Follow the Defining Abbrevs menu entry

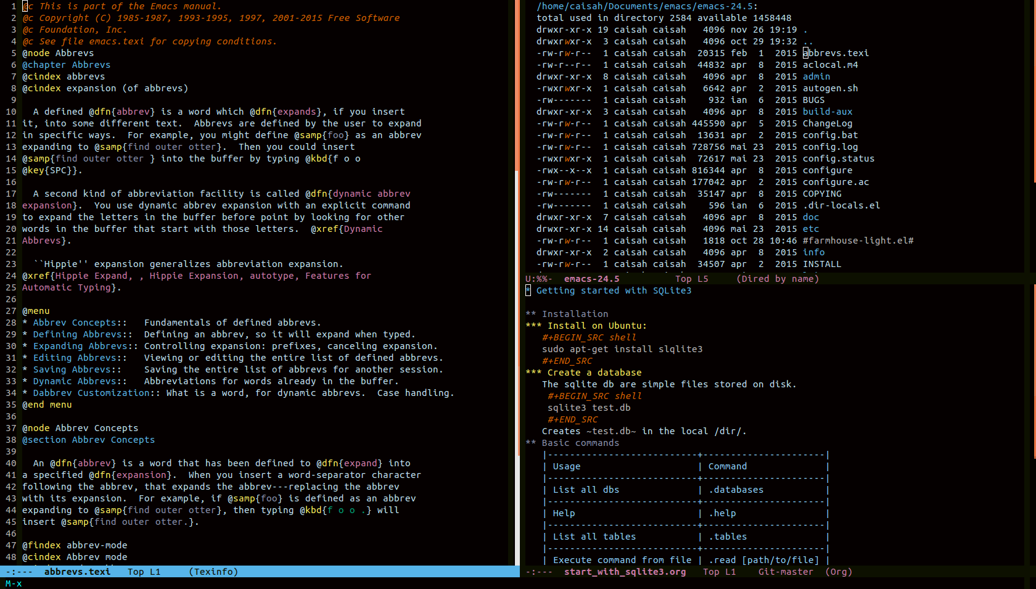(x=77, y=334)
